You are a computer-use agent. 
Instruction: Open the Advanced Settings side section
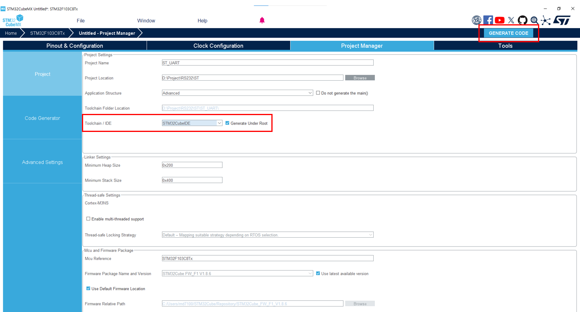click(x=42, y=162)
